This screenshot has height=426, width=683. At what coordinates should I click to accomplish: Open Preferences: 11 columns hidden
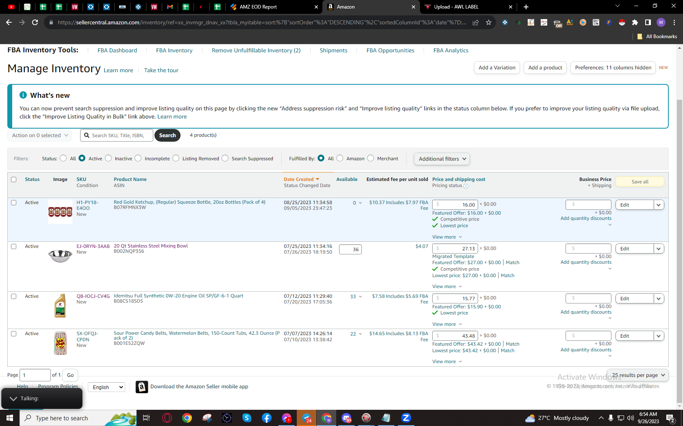[x=613, y=68]
